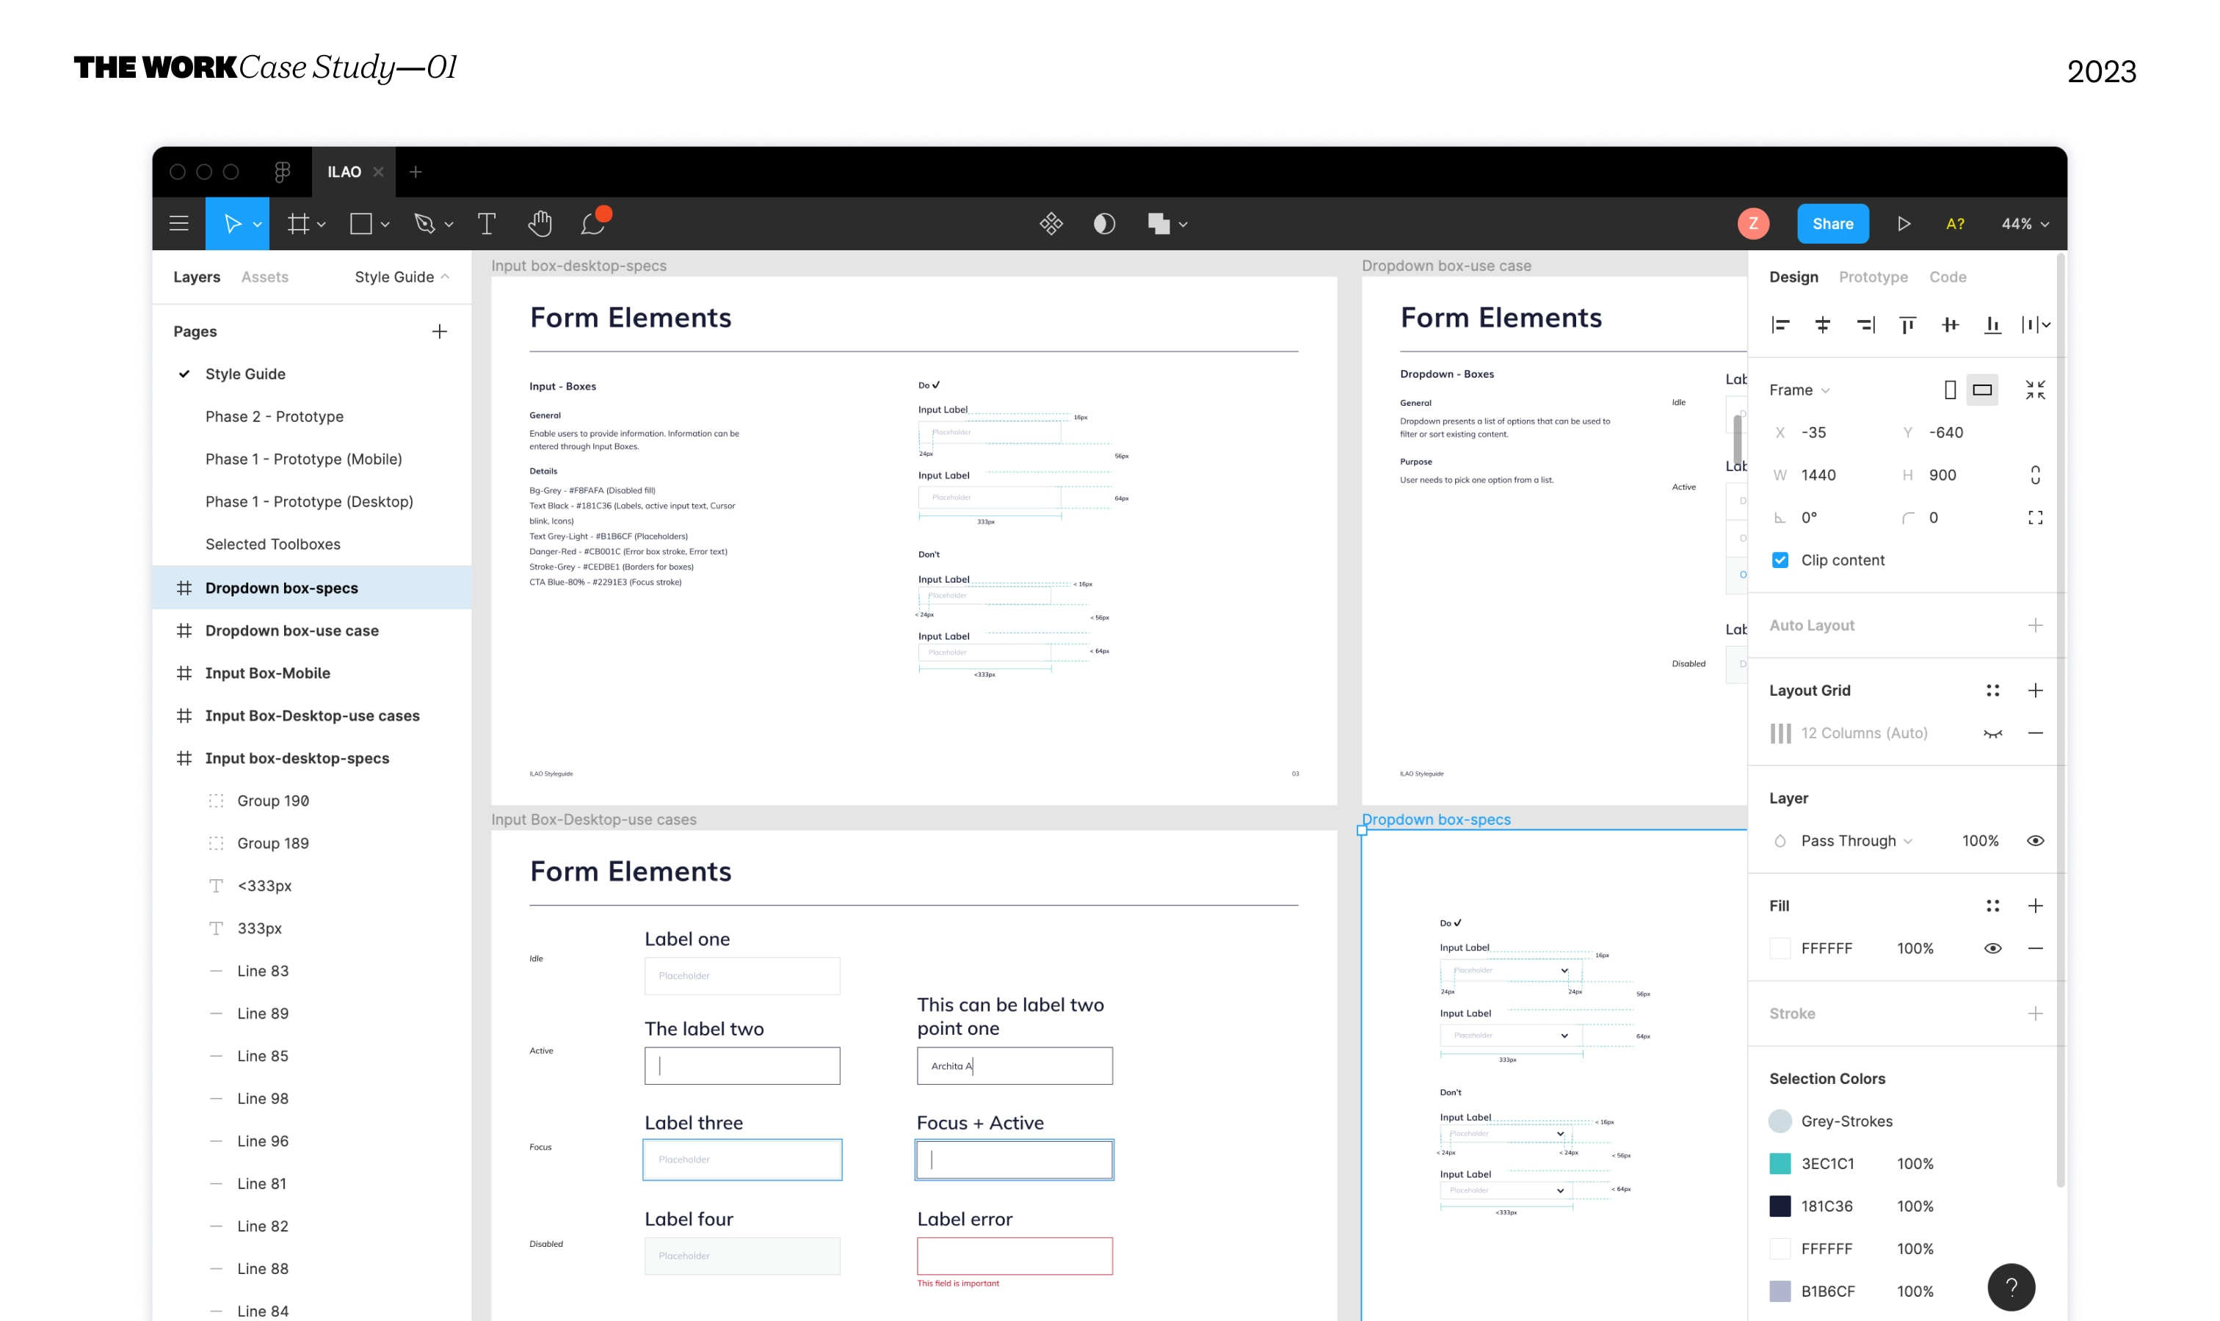
Task: Open the Phase 2 - Prototype page
Action: click(273, 417)
